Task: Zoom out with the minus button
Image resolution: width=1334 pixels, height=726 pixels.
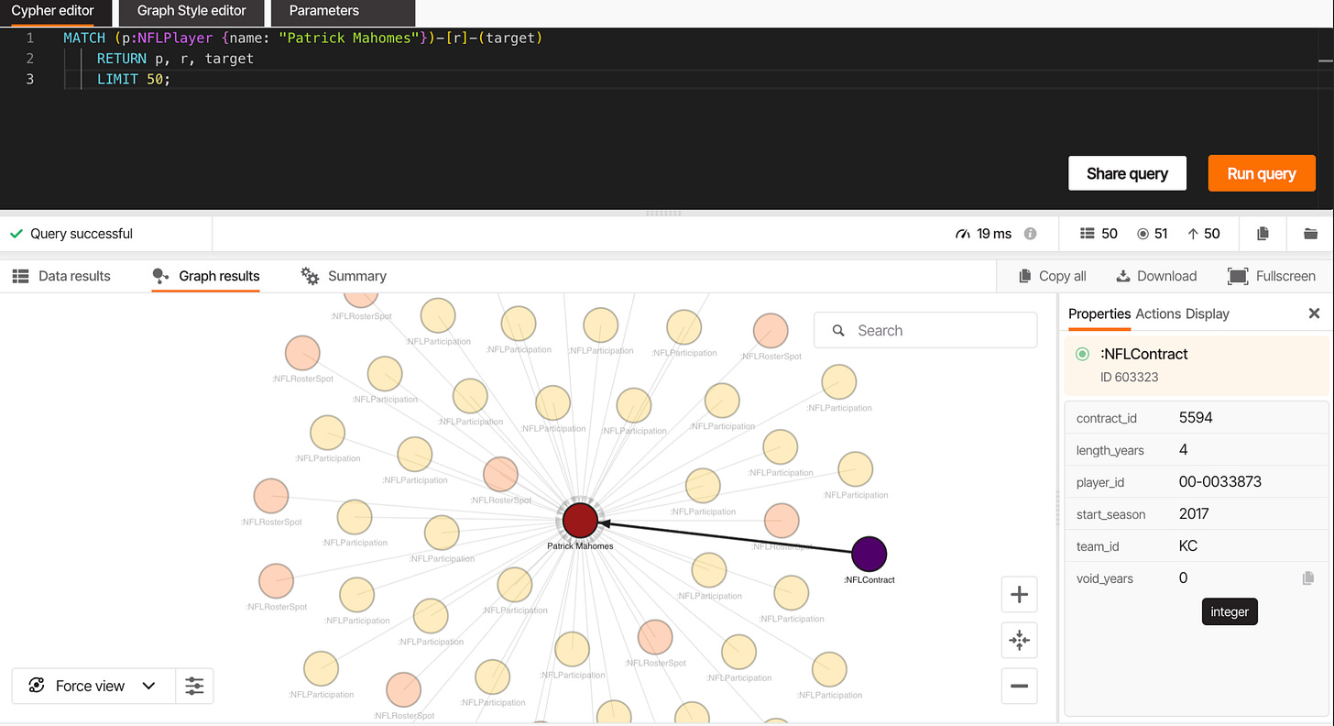Action: 1019,686
